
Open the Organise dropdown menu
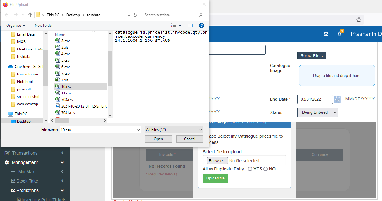point(16,26)
